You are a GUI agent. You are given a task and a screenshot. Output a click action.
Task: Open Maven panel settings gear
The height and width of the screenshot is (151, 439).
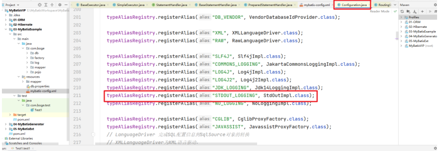435,5
